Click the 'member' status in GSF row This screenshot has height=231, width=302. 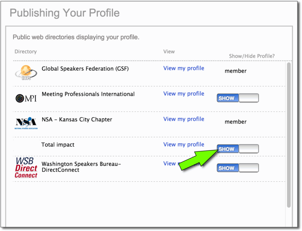pyautogui.click(x=236, y=71)
